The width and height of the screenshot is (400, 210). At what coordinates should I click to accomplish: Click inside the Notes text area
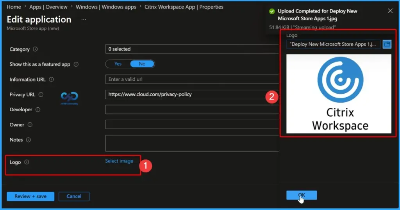coord(192,143)
